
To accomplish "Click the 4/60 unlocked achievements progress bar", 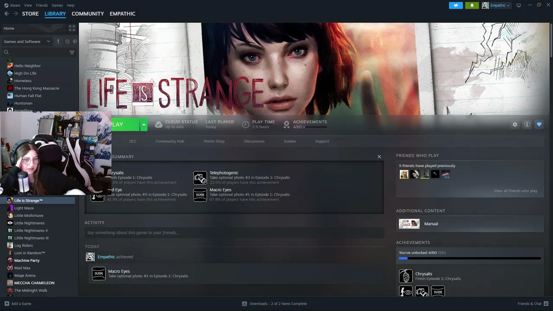I will click(470, 258).
